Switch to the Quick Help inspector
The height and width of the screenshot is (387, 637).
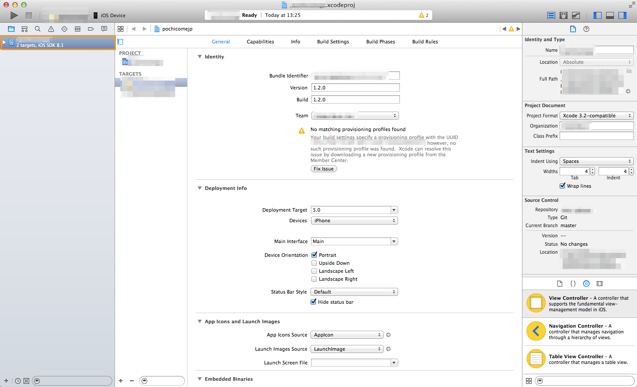click(x=586, y=29)
